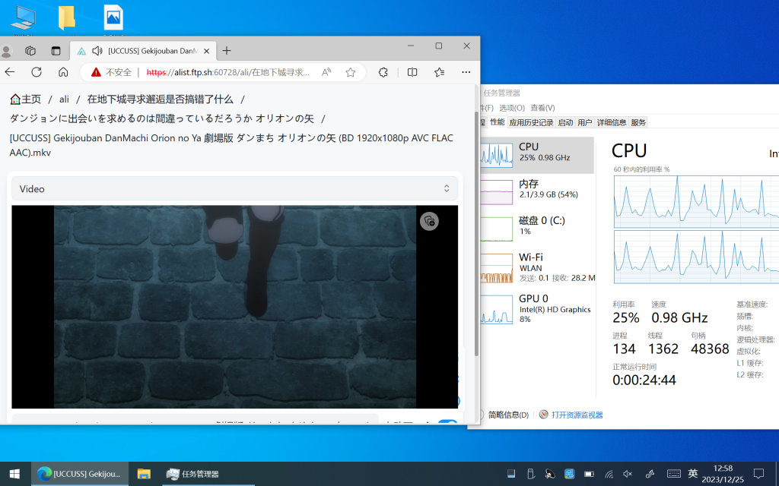Add page to favorites with star icon
This screenshot has width=779, height=486.
pos(351,72)
